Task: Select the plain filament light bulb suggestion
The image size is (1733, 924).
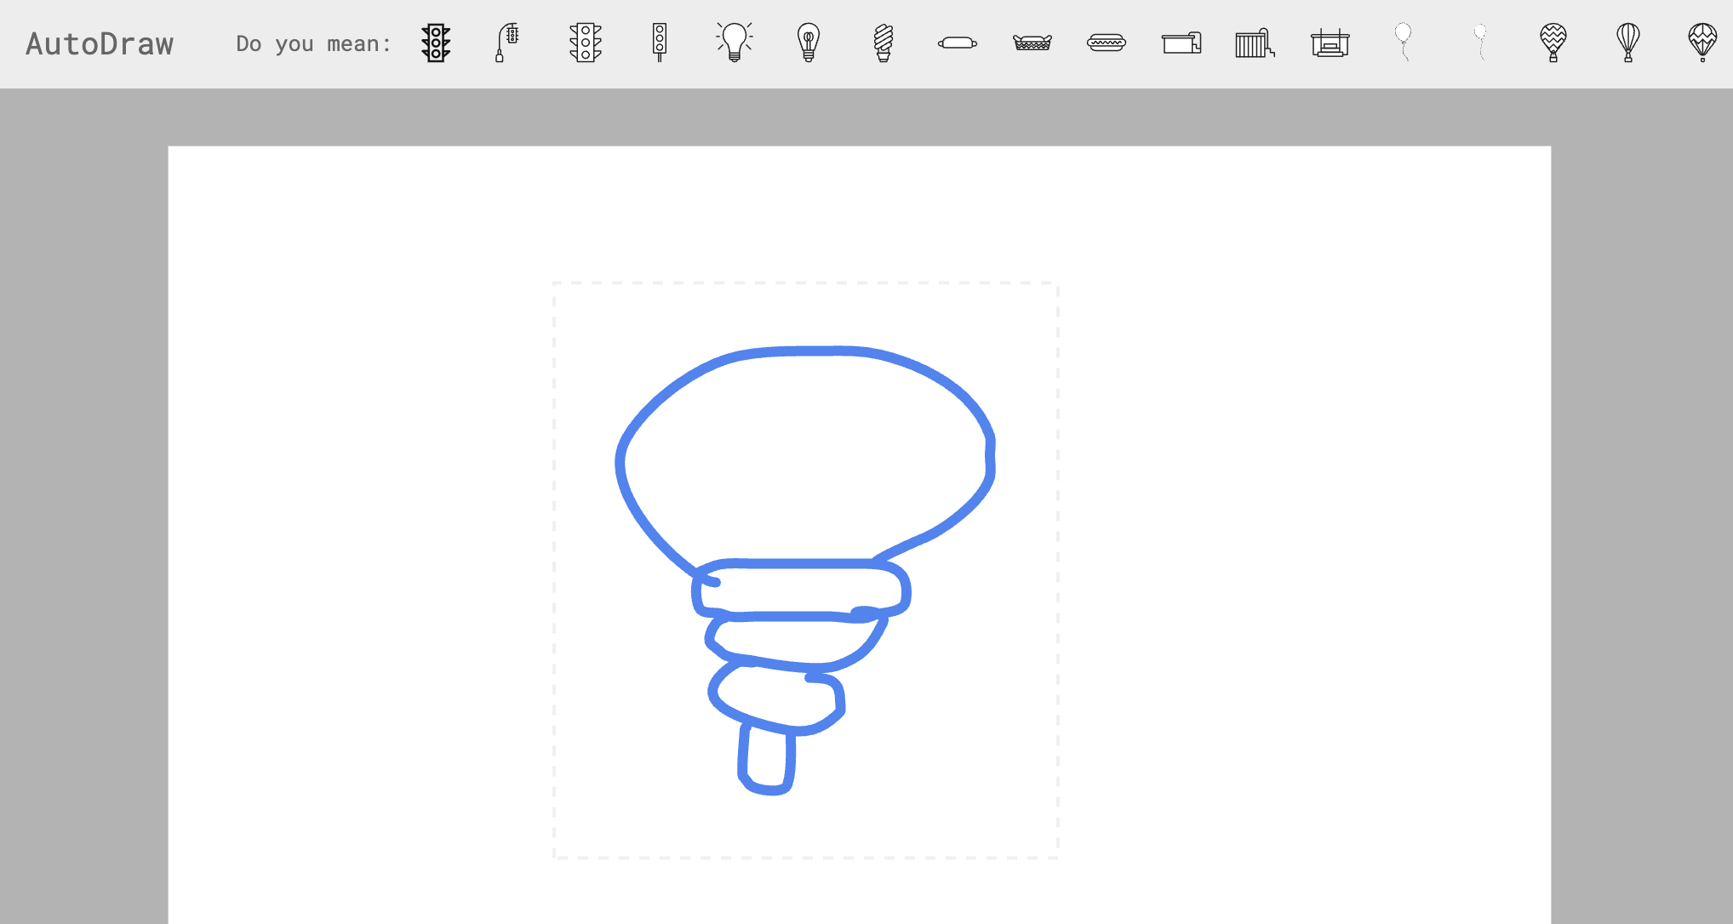Action: (x=809, y=43)
